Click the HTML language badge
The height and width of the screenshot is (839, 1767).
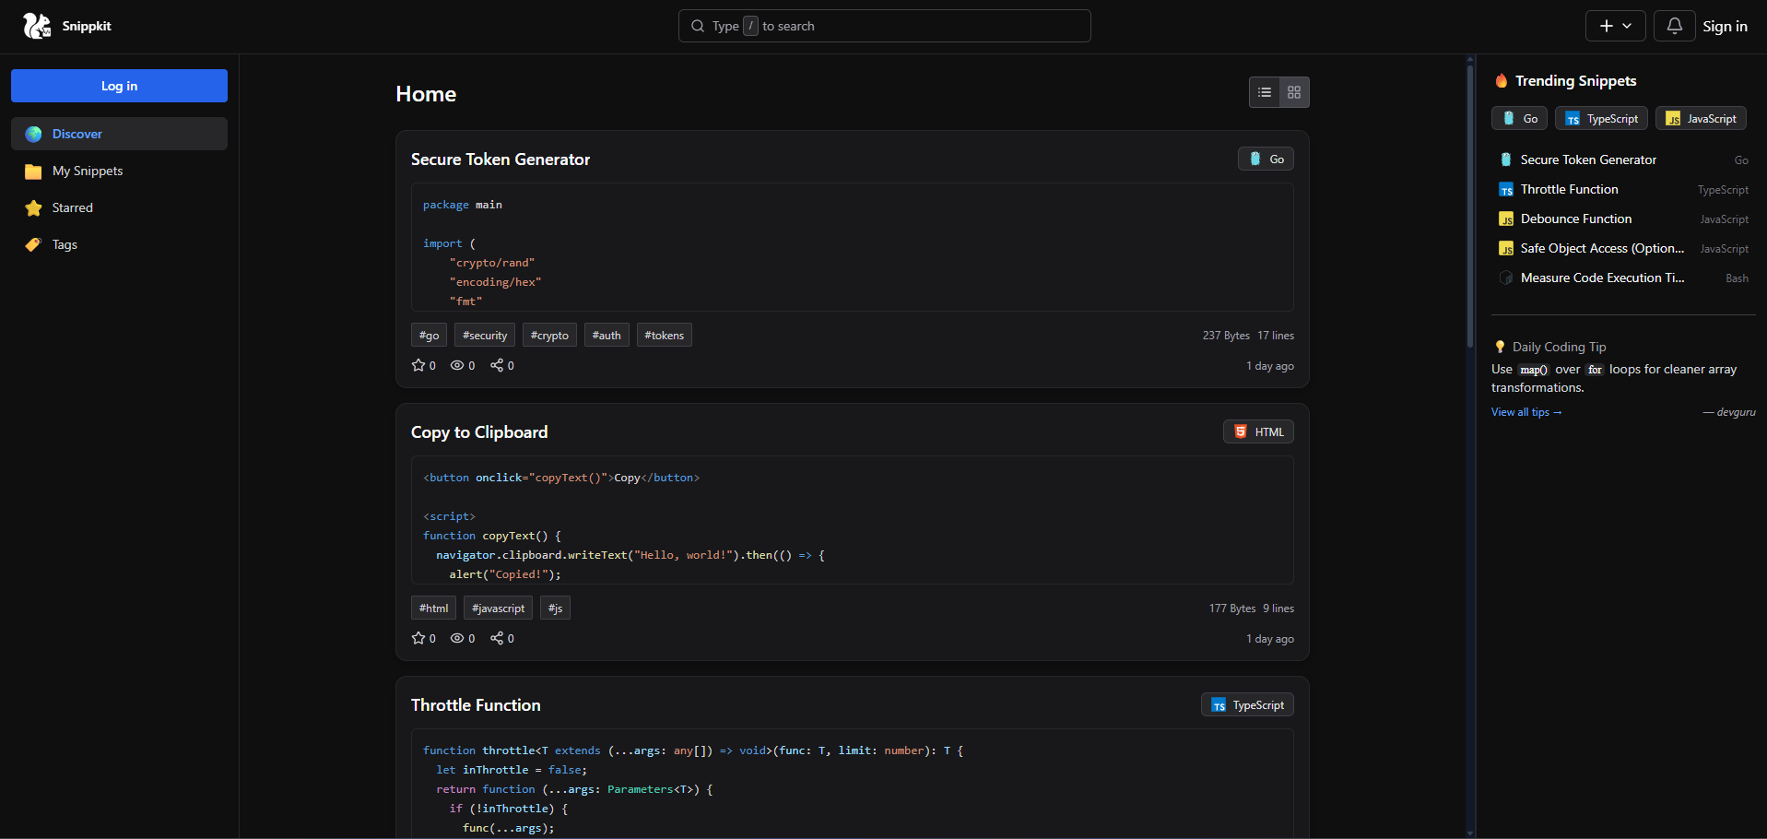1258,431
